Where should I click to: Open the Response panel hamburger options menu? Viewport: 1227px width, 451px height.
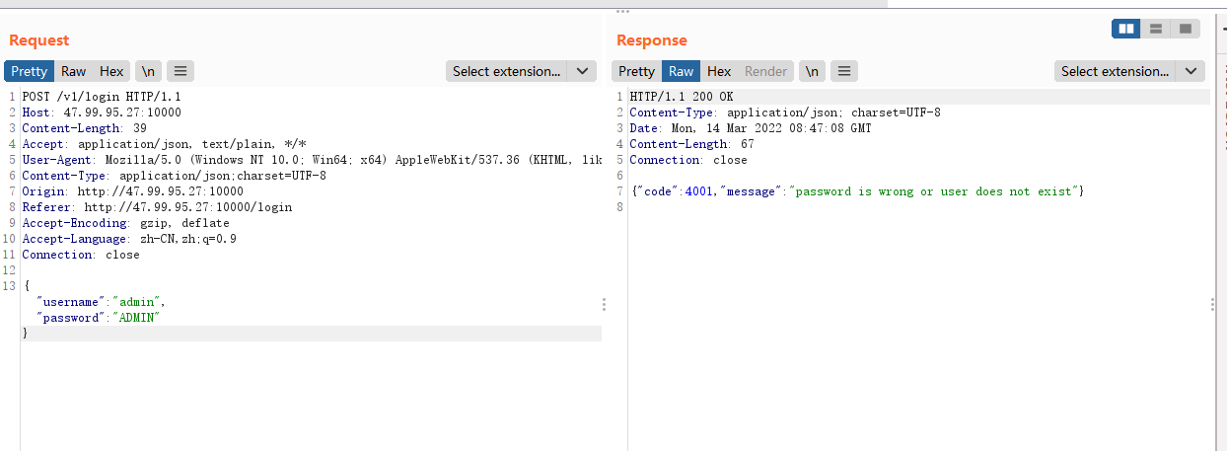pos(843,71)
